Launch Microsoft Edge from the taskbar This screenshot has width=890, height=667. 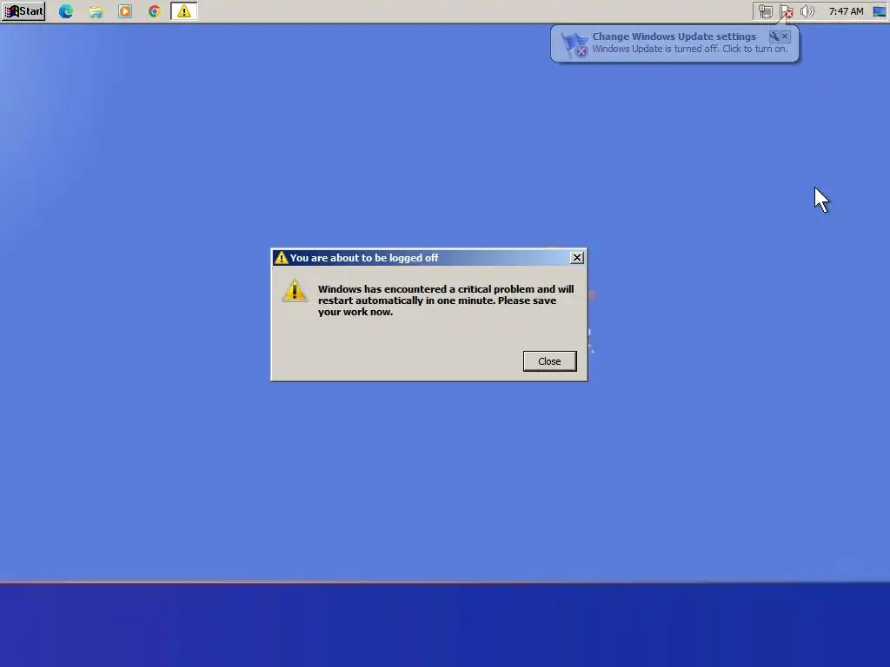pyautogui.click(x=66, y=11)
